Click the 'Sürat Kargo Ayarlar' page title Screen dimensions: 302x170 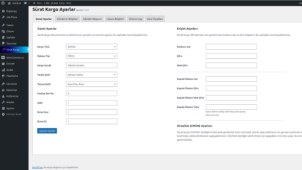54,9
